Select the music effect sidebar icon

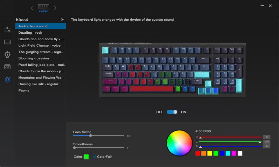tap(7, 80)
